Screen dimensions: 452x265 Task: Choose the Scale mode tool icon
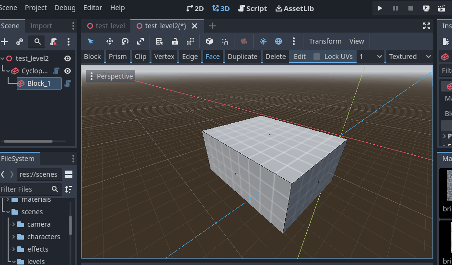point(140,41)
